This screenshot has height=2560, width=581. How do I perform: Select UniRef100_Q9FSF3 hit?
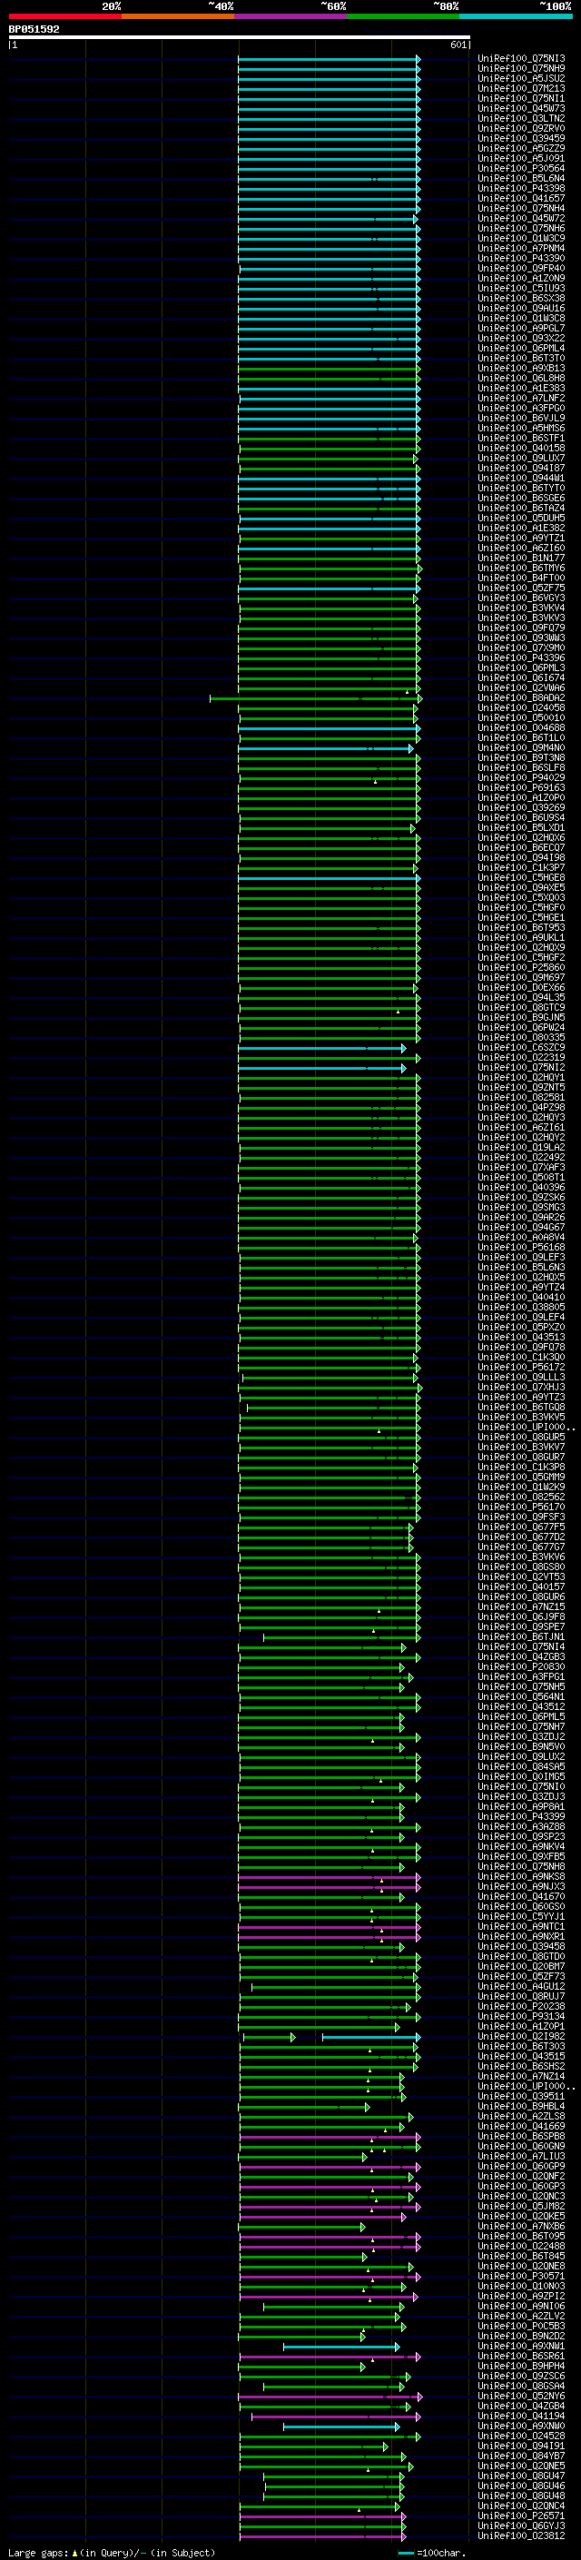(x=521, y=1517)
